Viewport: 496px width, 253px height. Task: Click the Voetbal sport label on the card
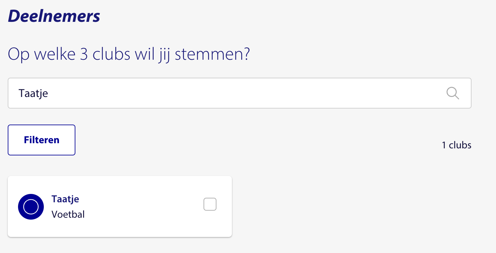[x=68, y=214]
